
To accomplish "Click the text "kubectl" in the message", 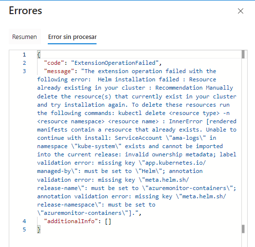I will click(x=130, y=113).
